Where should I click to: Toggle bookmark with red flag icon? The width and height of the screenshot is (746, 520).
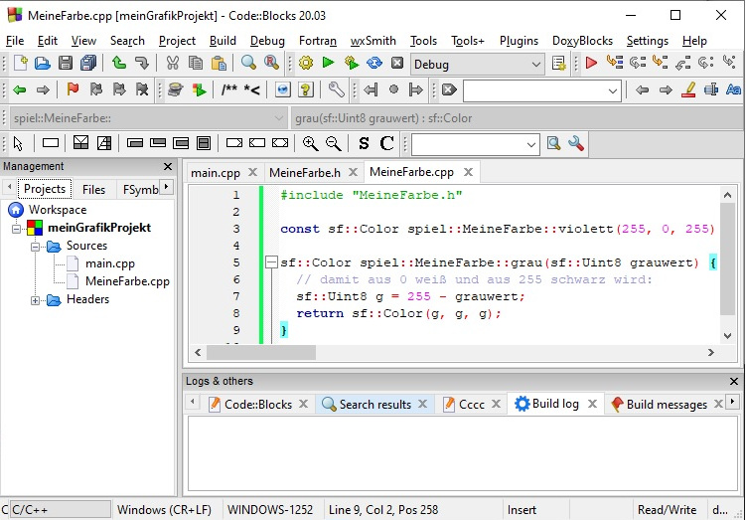(x=73, y=90)
